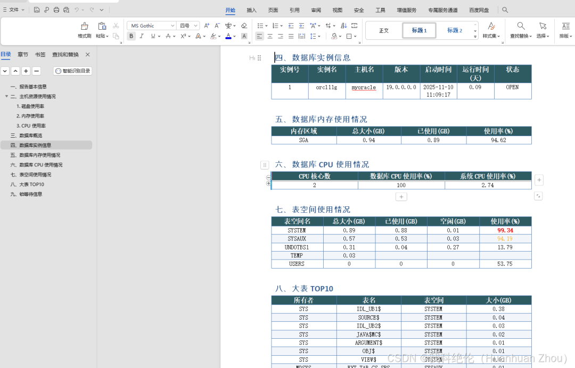This screenshot has height=368, width=575.
Task: Toggle character shading (gray A)
Action: (244, 36)
